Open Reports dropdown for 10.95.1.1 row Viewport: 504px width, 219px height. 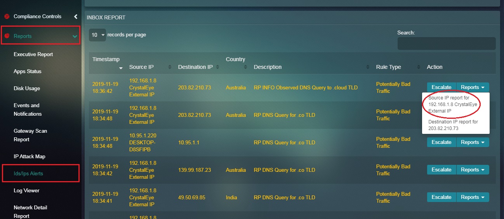coord(473,142)
